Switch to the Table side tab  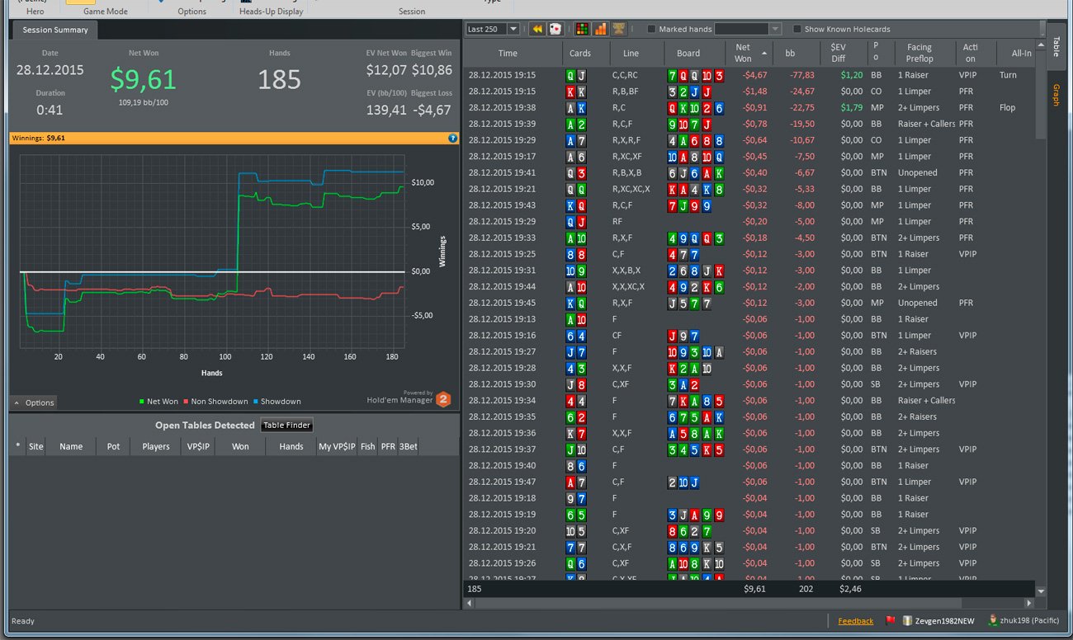pos(1056,46)
